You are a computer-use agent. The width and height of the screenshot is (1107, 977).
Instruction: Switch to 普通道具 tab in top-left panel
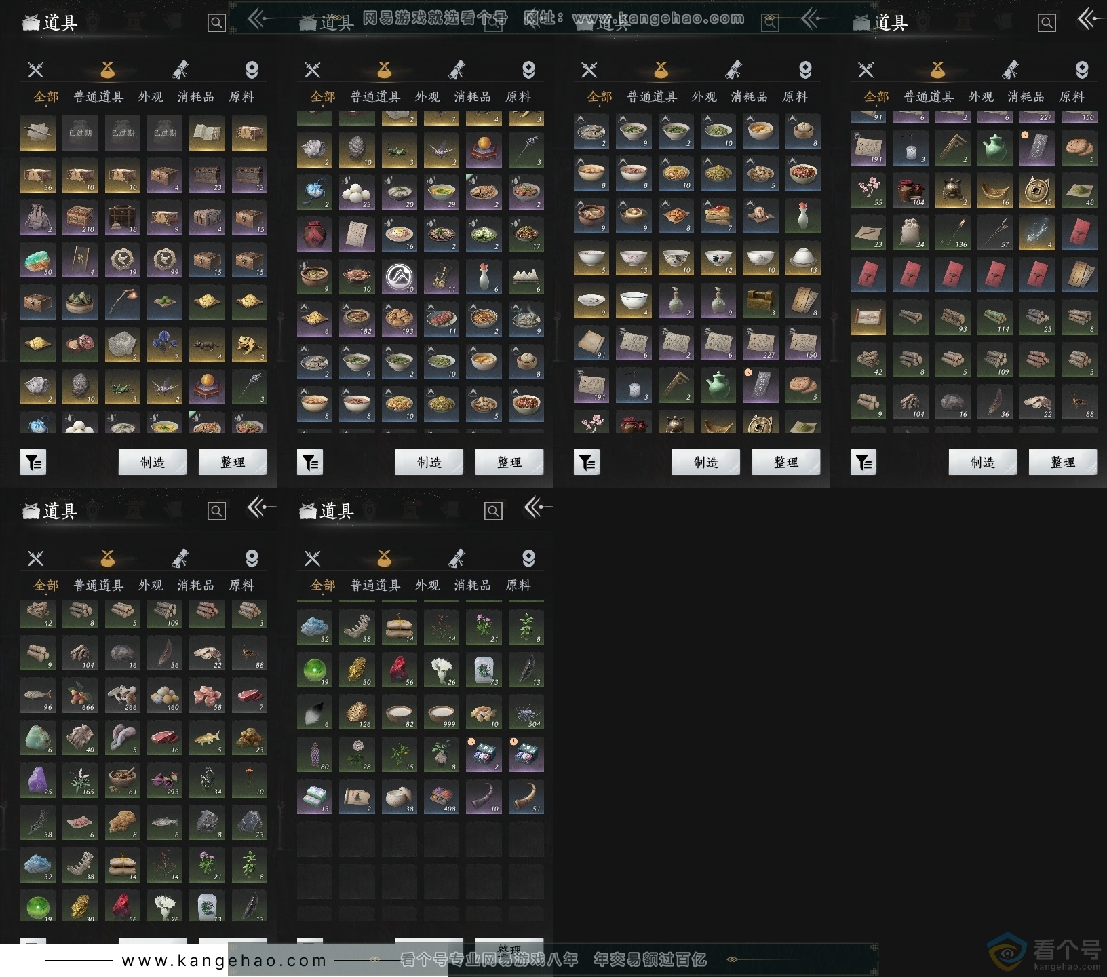99,97
